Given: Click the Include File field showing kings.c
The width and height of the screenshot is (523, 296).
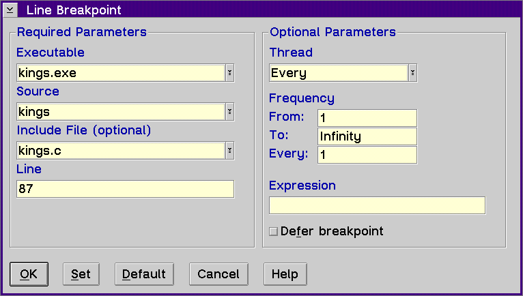Looking at the screenshot, I should (121, 151).
